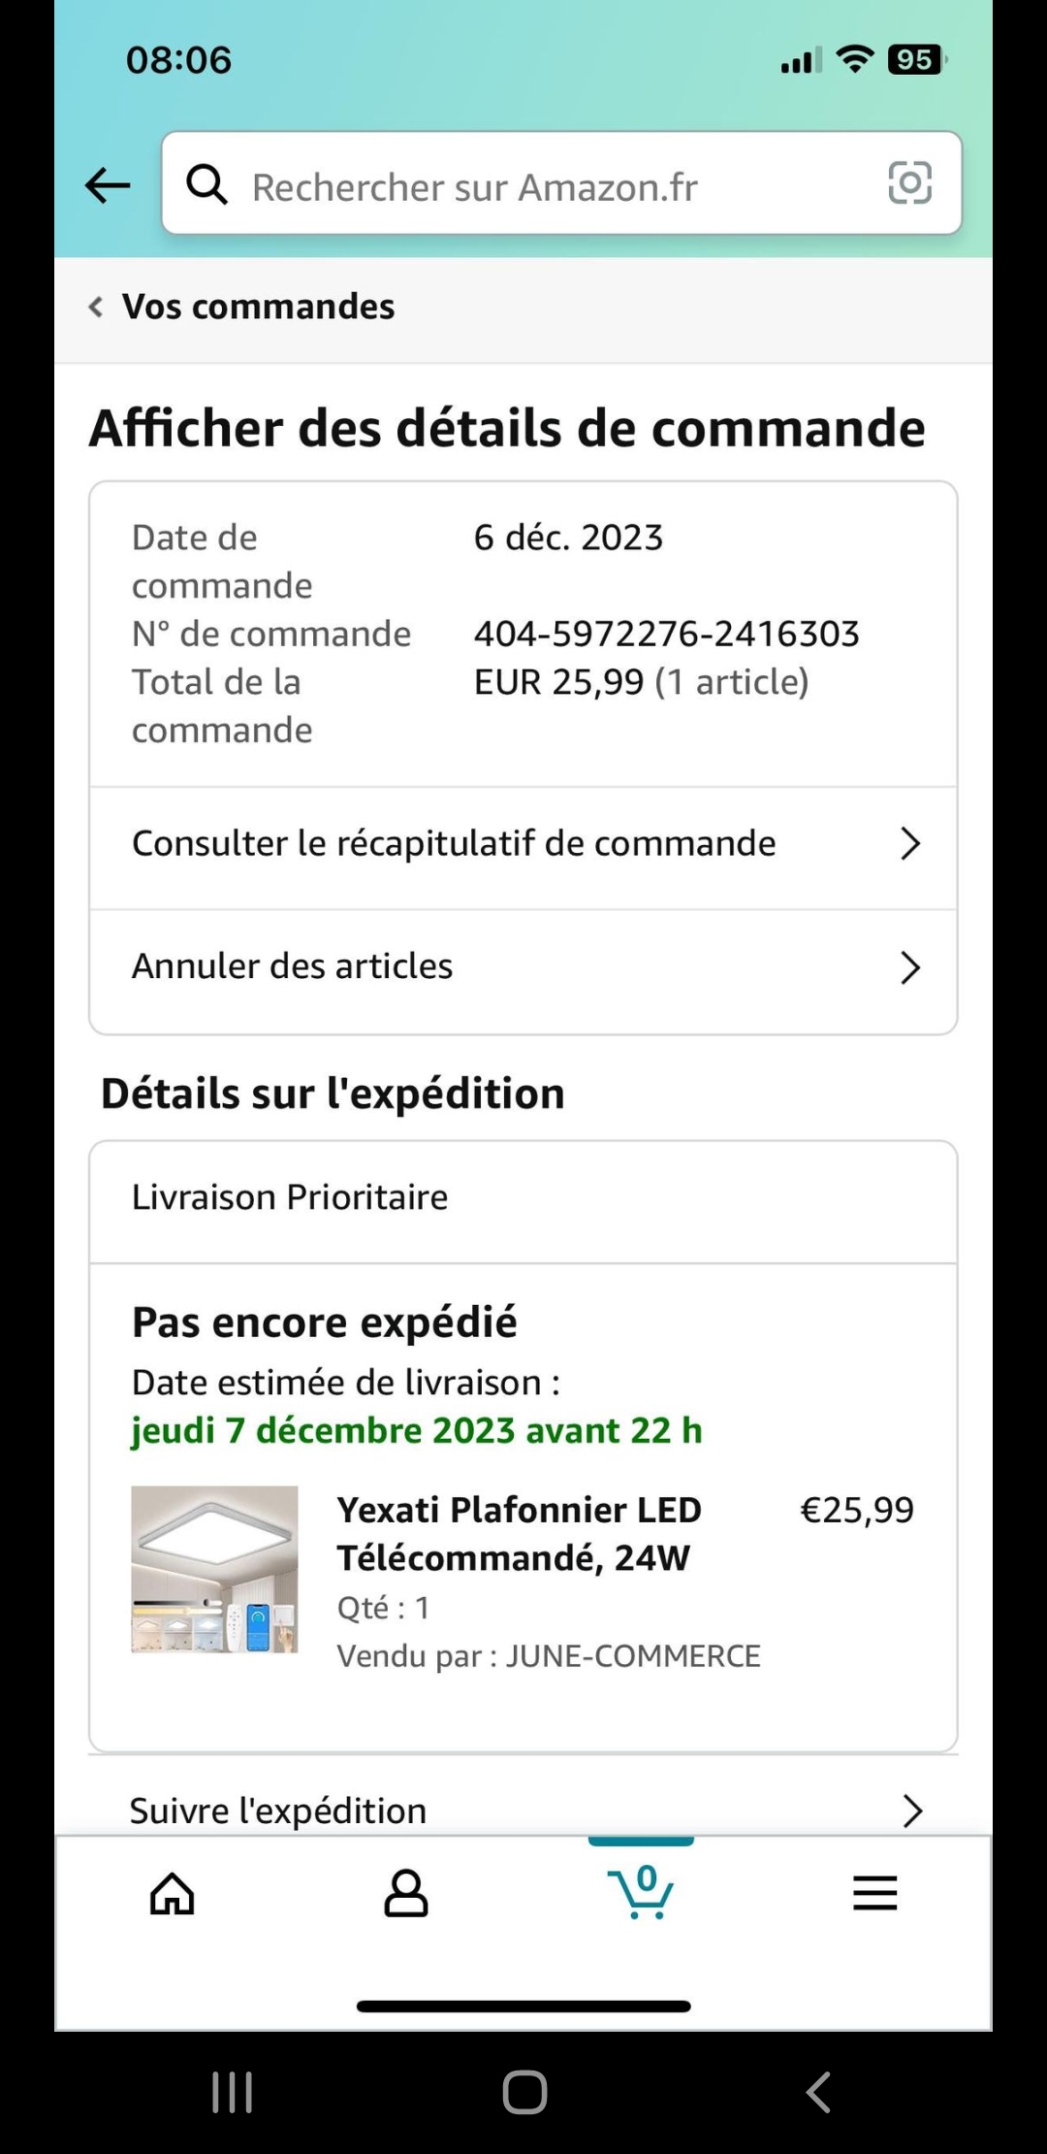The width and height of the screenshot is (1047, 2154).
Task: Tap Suivre l'expédition row
Action: (x=278, y=1811)
